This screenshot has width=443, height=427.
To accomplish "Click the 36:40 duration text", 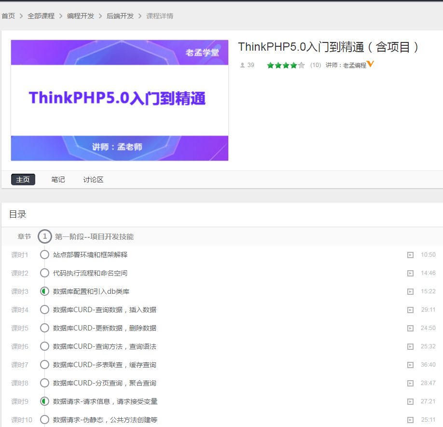I will pos(428,365).
